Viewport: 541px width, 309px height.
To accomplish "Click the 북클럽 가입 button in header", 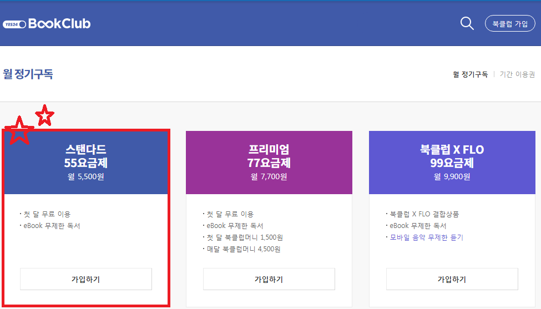I will point(510,23).
